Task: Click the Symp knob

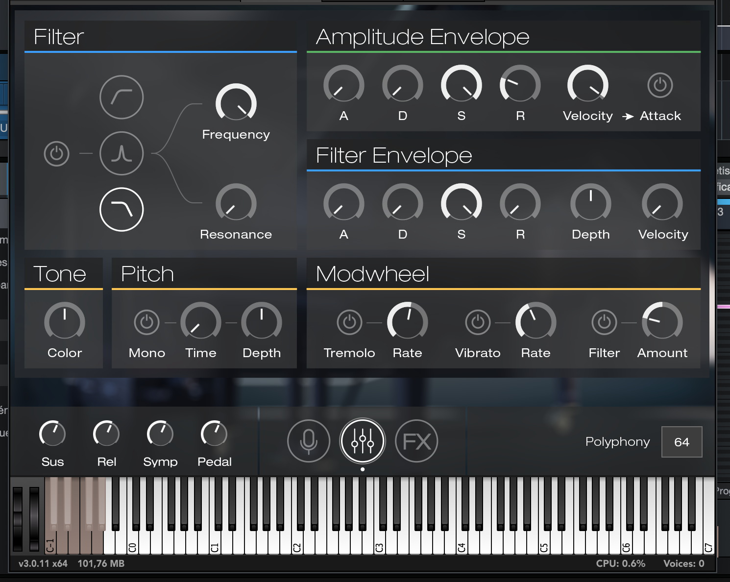Action: pos(160,434)
